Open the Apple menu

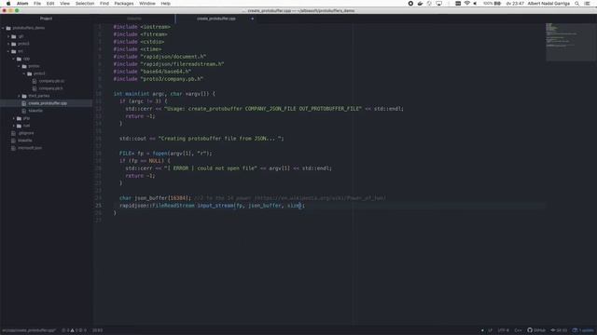(8, 4)
